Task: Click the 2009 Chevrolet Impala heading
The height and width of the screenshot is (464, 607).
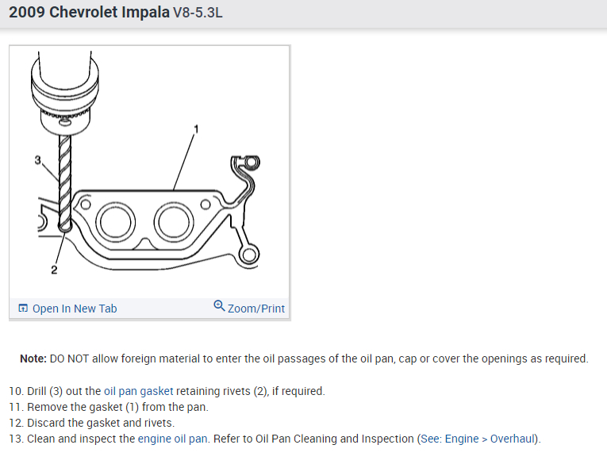Action: click(x=90, y=13)
